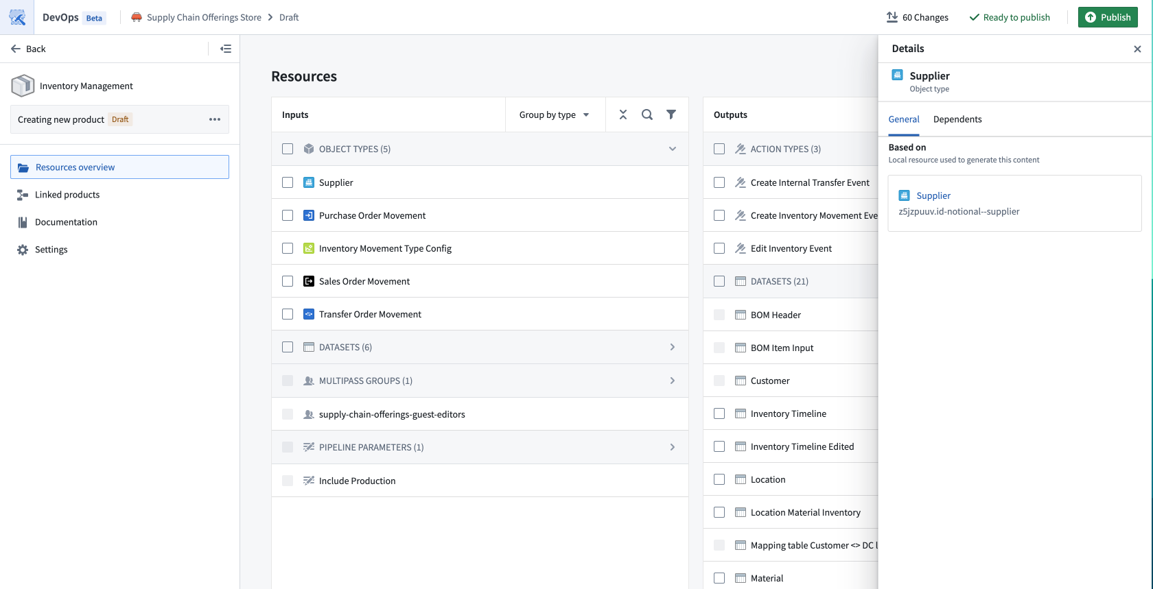1153x589 pixels.
Task: Click Ready to publish status
Action: pyautogui.click(x=1010, y=17)
